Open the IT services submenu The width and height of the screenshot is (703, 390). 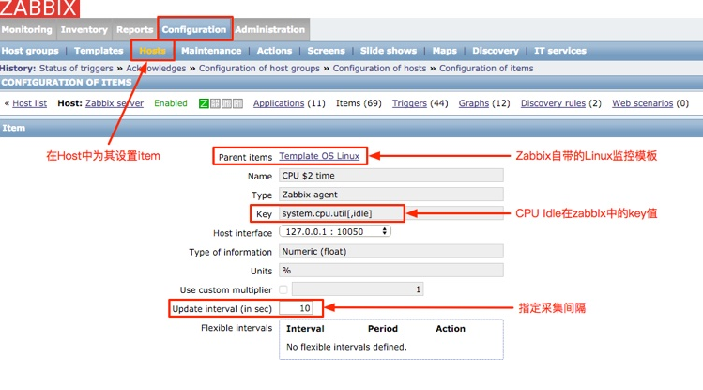pos(560,51)
